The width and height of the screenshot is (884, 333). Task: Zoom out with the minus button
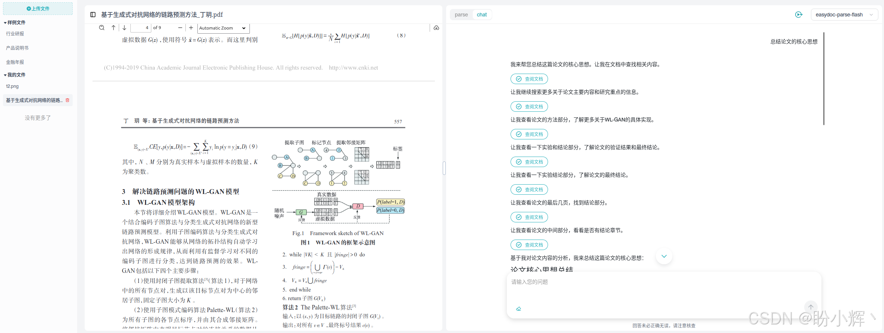click(x=180, y=28)
